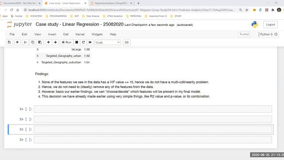Viewport: 284px width, 160px height.
Task: Go to browser home page icon
Action: pos(18,10)
